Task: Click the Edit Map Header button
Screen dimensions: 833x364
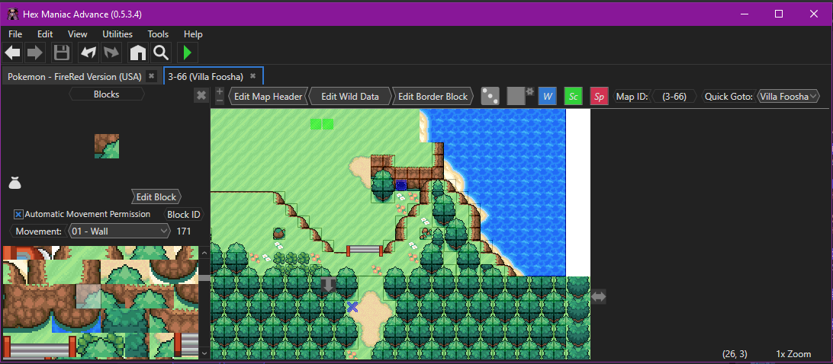Action: coord(269,97)
